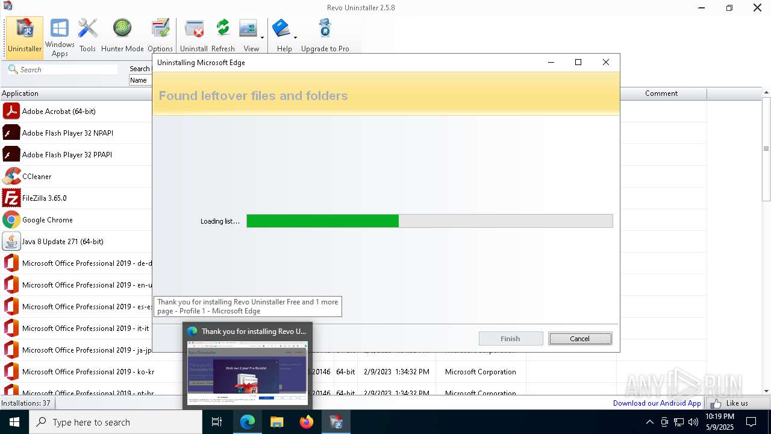Expand the View dropdown arrow
The image size is (771, 434).
tap(262, 38)
